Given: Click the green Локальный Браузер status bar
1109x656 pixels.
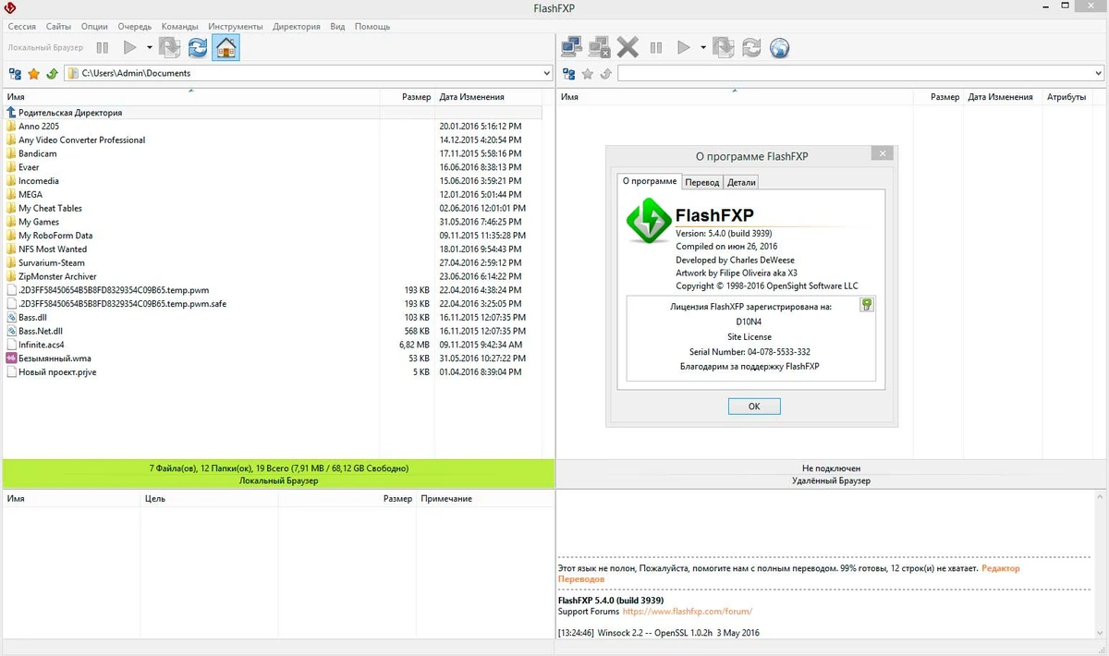Looking at the screenshot, I should [278, 474].
